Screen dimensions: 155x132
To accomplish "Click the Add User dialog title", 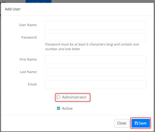I will (13, 9).
